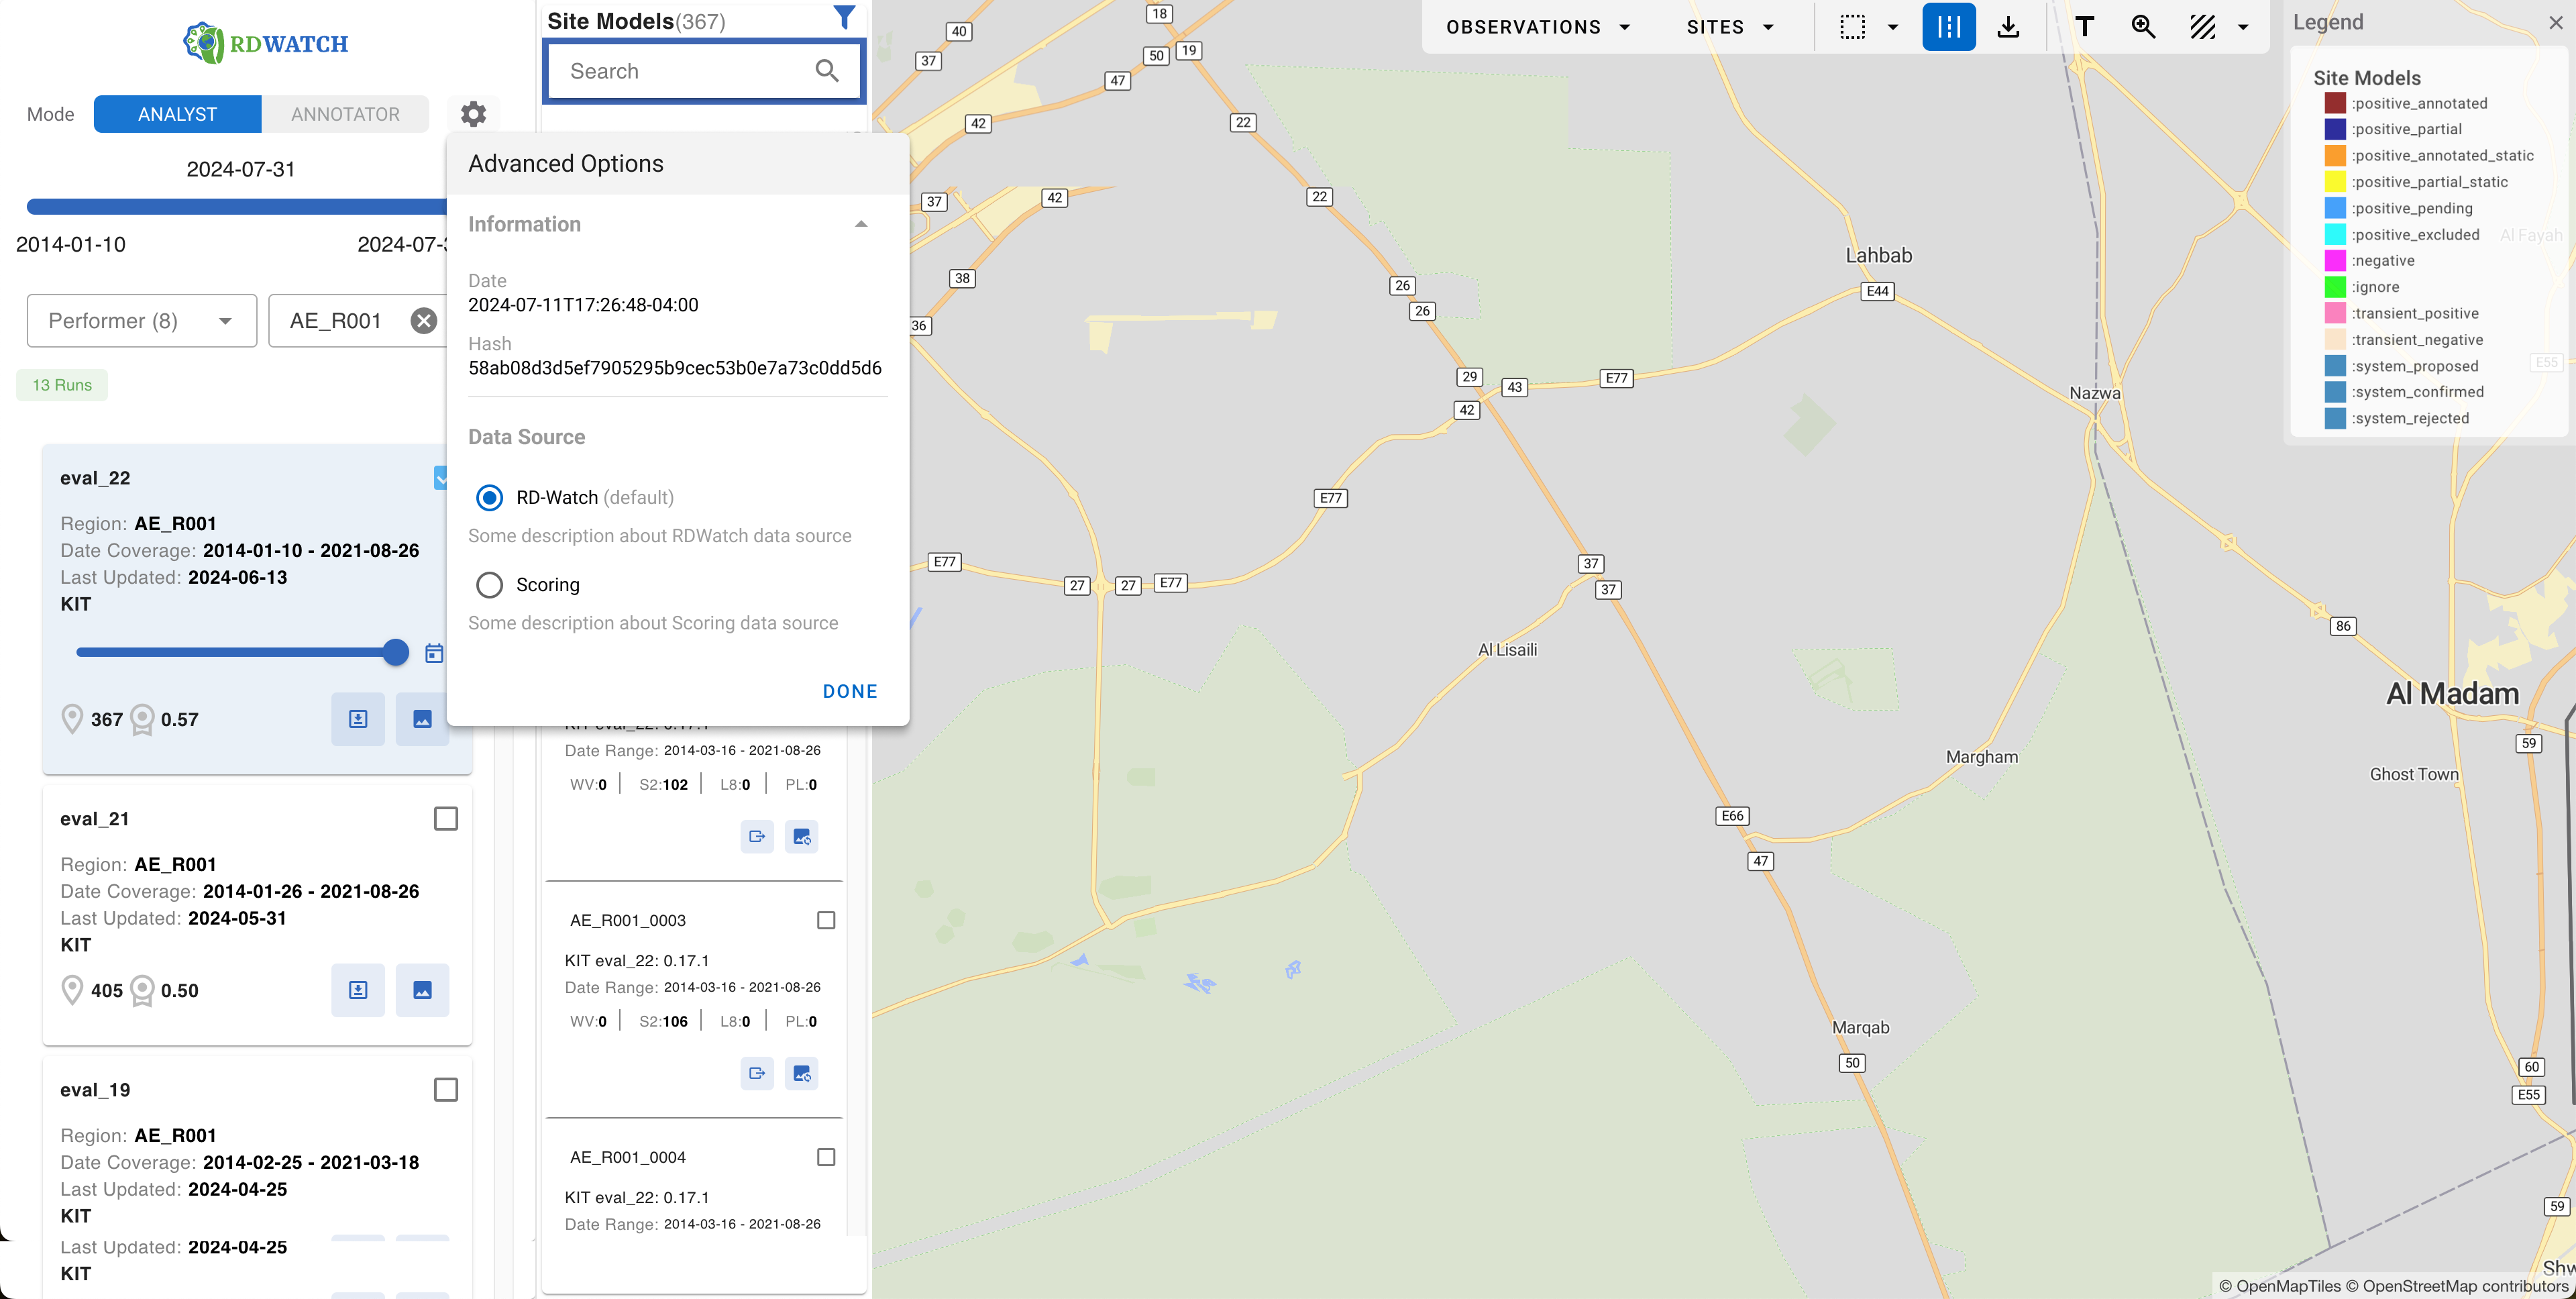Select the dashed rectangle selection tool
Viewport: 2576px width, 1299px height.
tap(1852, 27)
